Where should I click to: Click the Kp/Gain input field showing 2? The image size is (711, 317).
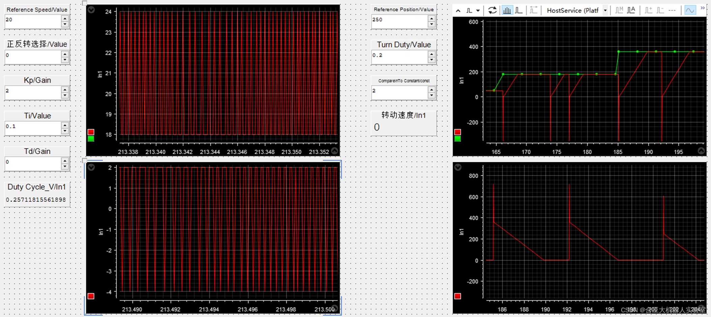[33, 93]
